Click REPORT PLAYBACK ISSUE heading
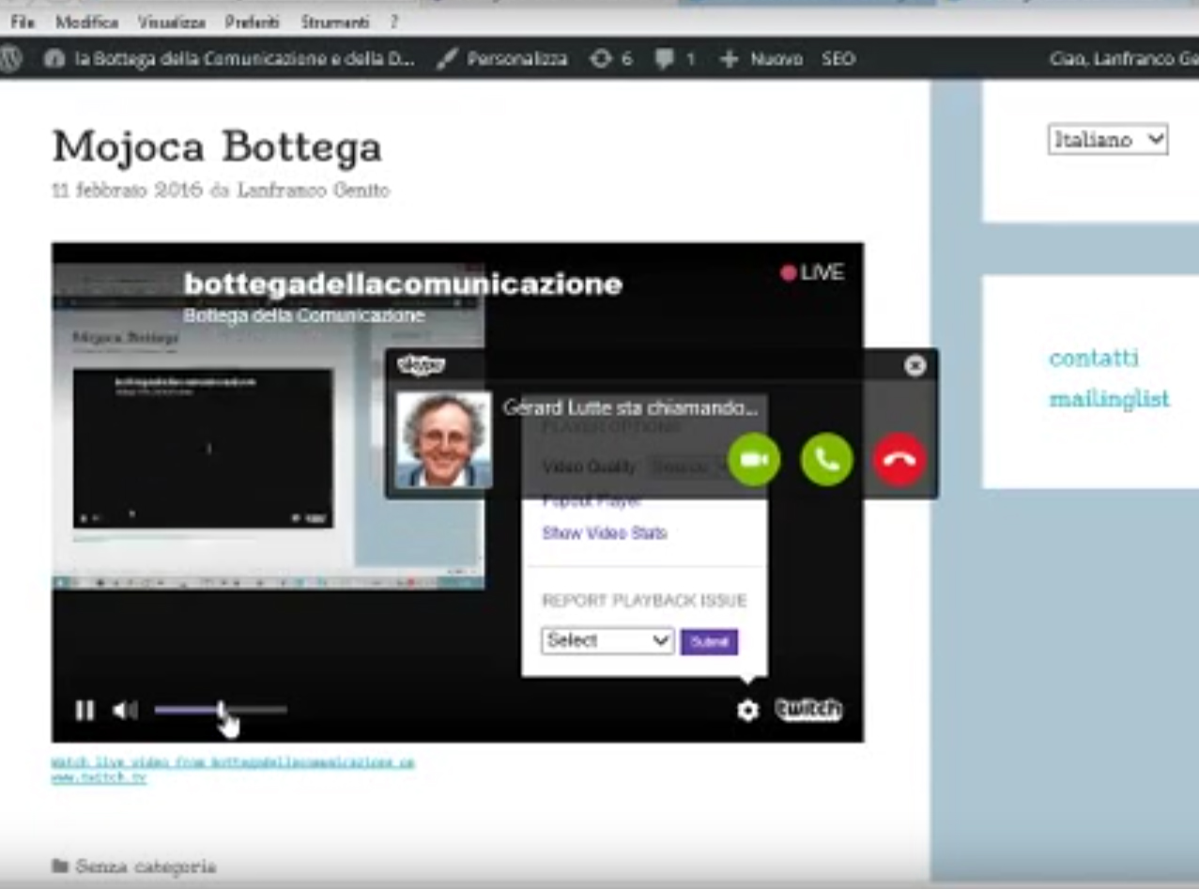This screenshot has height=889, width=1199. tap(644, 601)
